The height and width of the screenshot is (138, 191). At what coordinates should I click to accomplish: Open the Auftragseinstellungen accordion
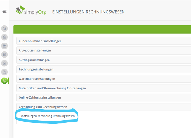34,60
